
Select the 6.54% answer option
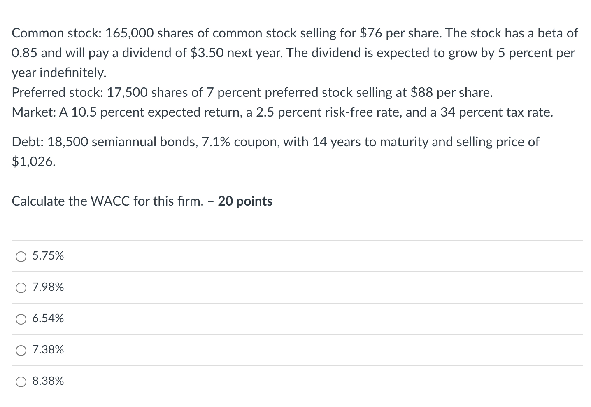[x=21, y=319]
